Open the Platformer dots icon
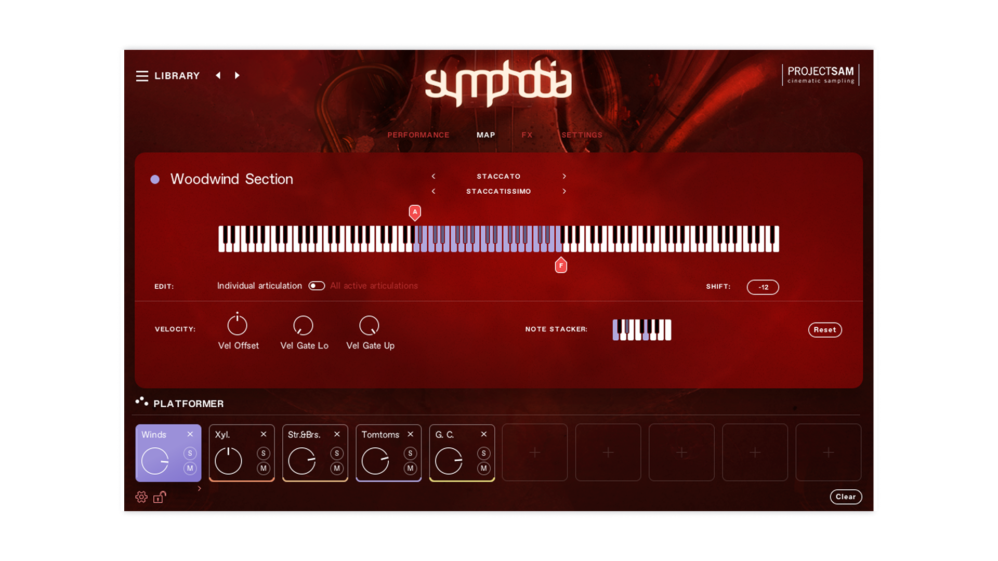The width and height of the screenshot is (998, 561). [141, 402]
